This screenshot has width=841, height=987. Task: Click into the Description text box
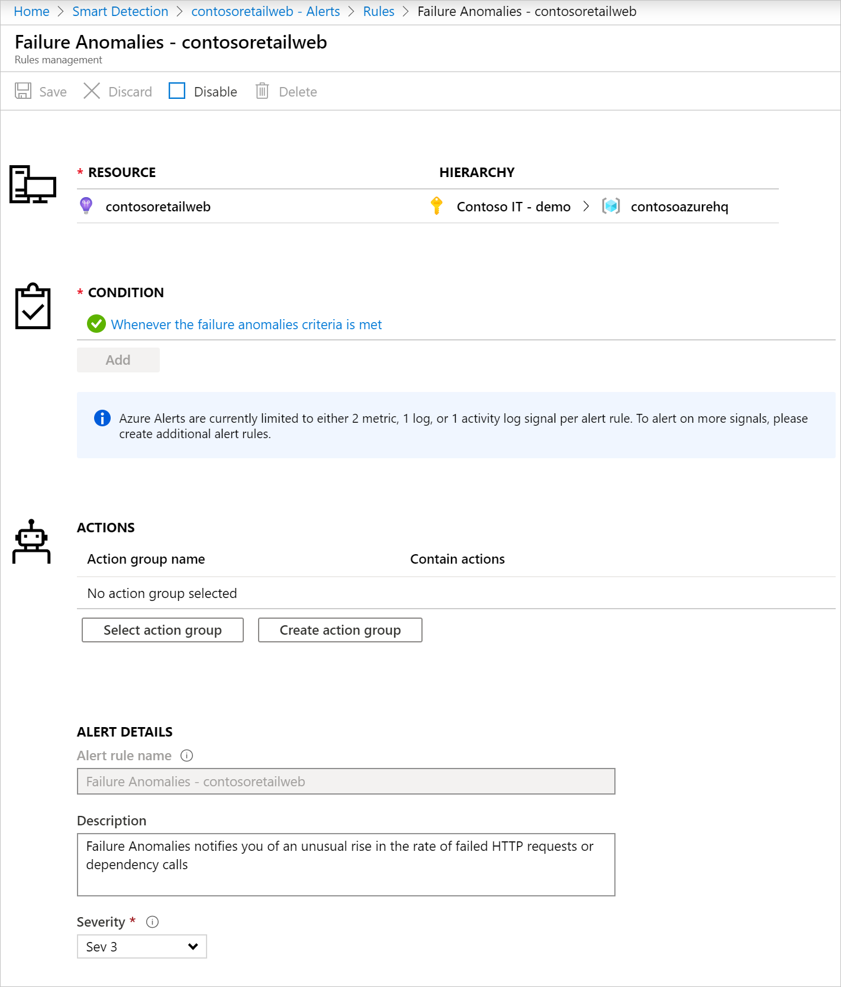(346, 864)
